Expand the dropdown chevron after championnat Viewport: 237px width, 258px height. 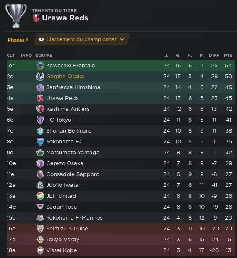(122, 39)
